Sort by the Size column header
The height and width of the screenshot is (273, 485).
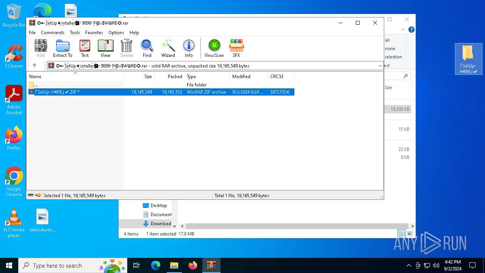pos(139,76)
